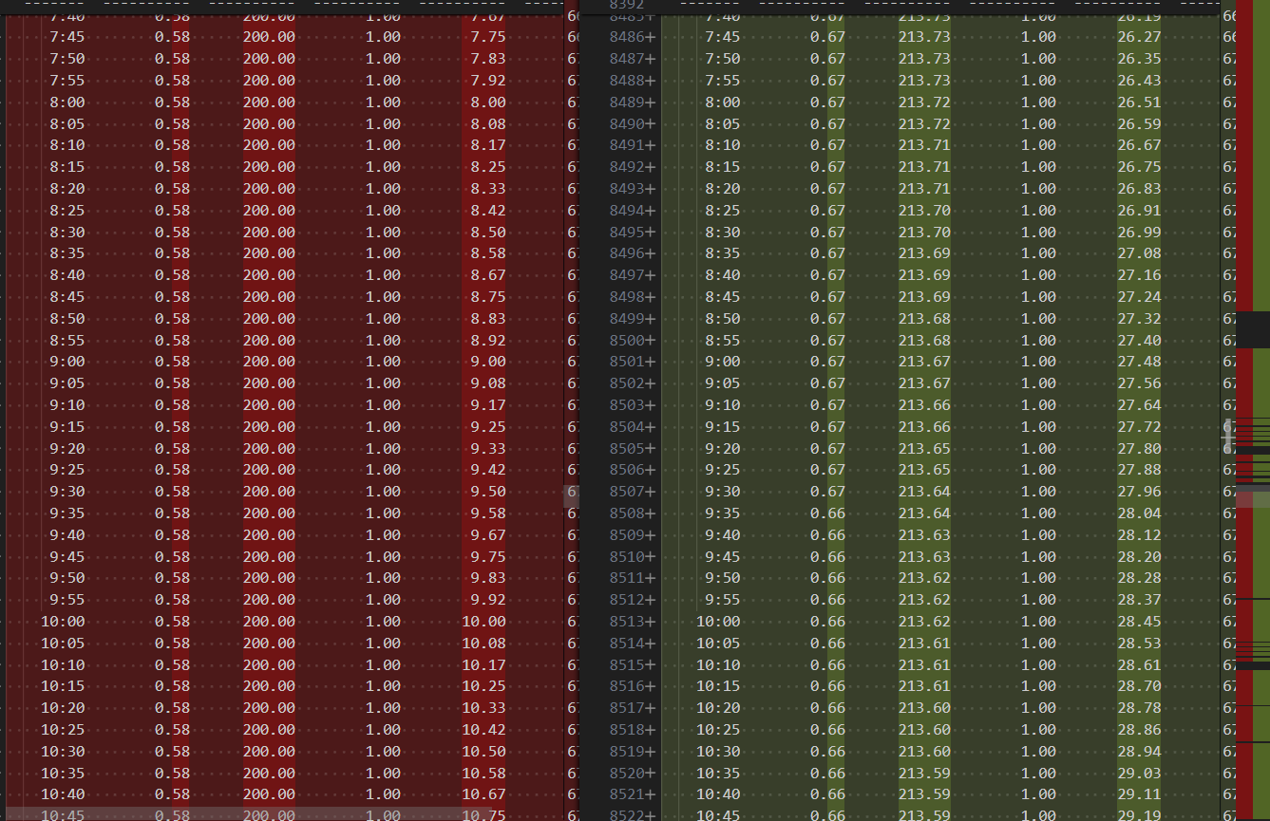Select the value 26.51 in the right pane
This screenshot has width=1270, height=821.
click(1139, 103)
